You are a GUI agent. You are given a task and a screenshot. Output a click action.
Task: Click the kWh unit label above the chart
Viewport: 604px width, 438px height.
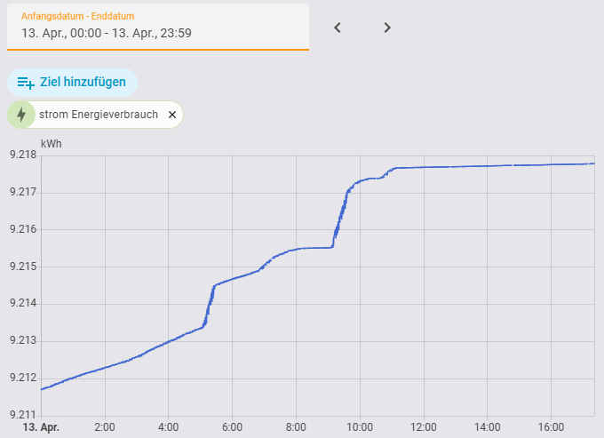click(x=52, y=143)
